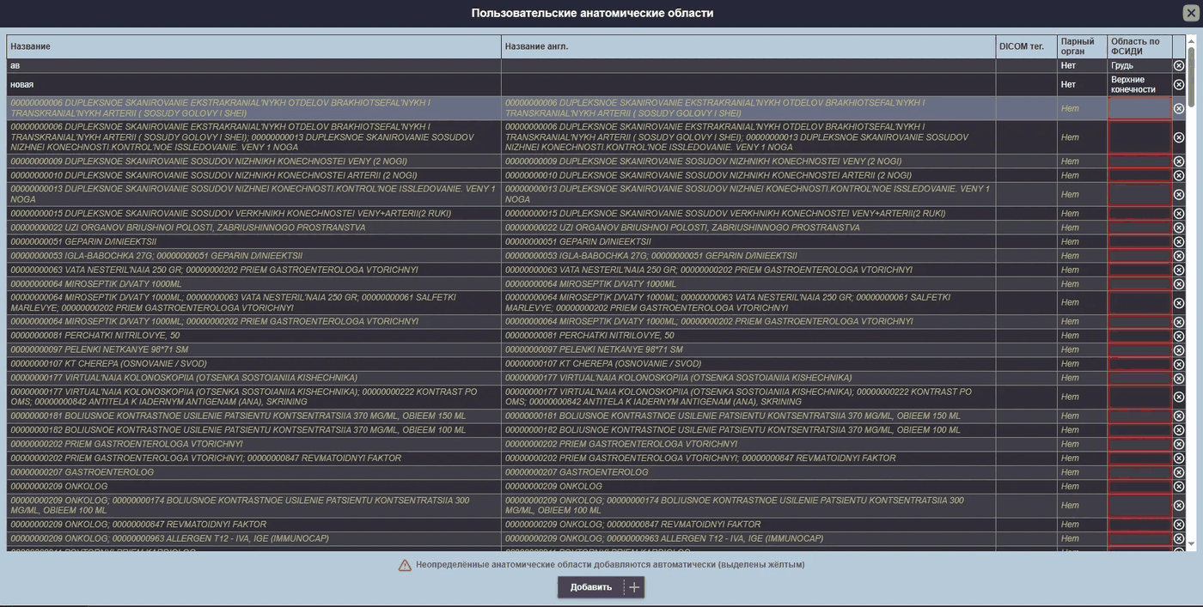Remove row 00000000182 OBIEEM 100 ML
The width and height of the screenshot is (1203, 607).
coord(1179,430)
